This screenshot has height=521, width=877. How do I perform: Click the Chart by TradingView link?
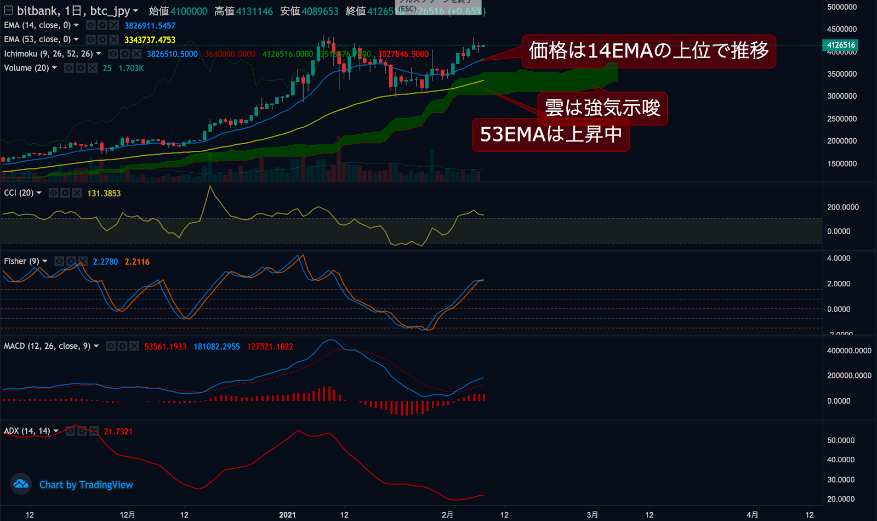point(86,484)
